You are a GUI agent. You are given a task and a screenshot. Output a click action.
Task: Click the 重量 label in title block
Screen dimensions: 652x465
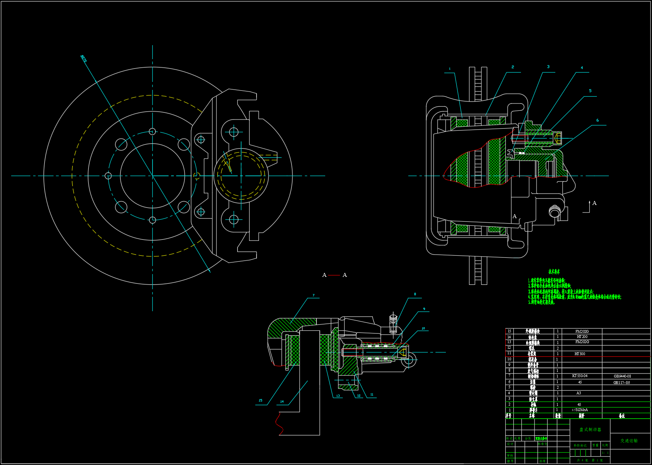click(596, 445)
